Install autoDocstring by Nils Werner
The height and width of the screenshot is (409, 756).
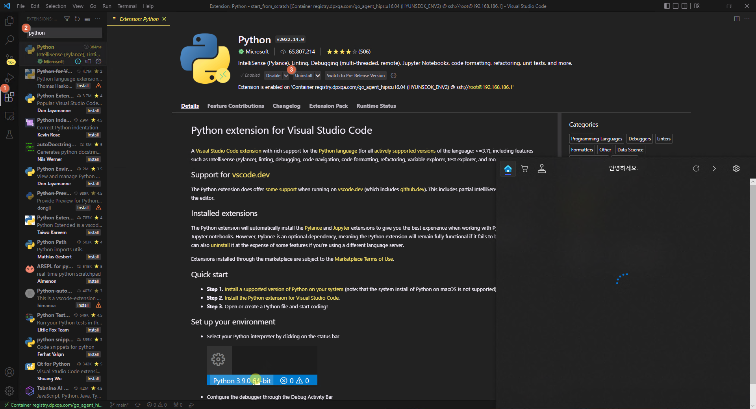(93, 159)
